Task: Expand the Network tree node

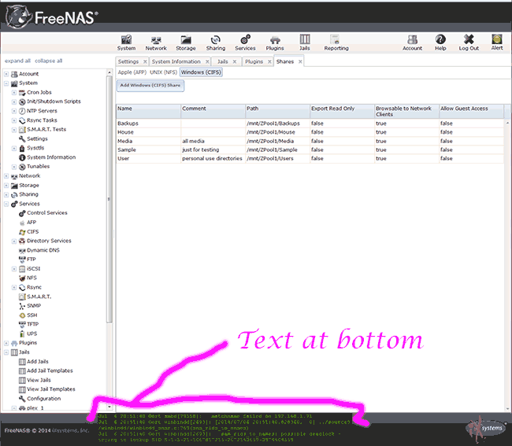Action: [x=6, y=176]
